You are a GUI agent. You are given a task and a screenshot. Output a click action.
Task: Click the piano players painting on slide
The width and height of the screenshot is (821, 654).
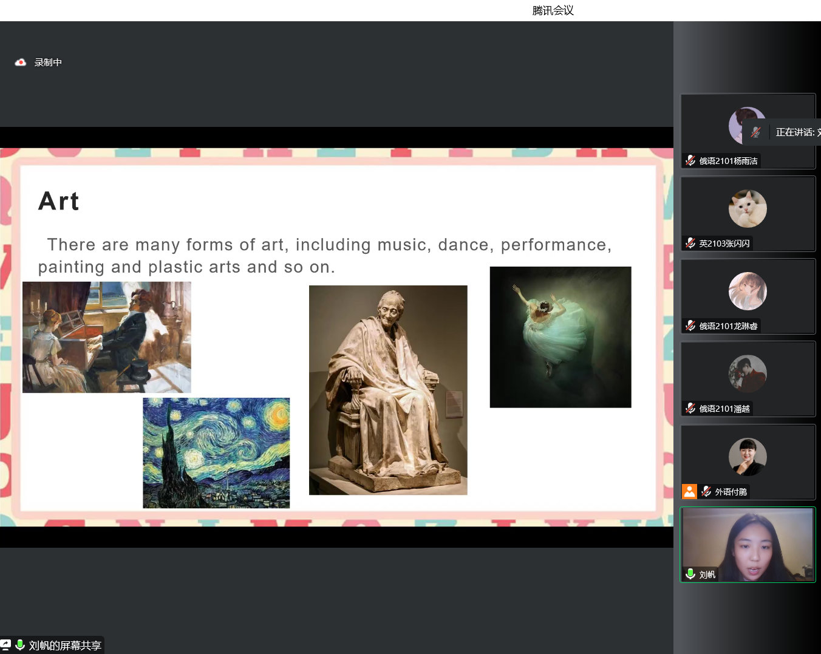tap(107, 337)
